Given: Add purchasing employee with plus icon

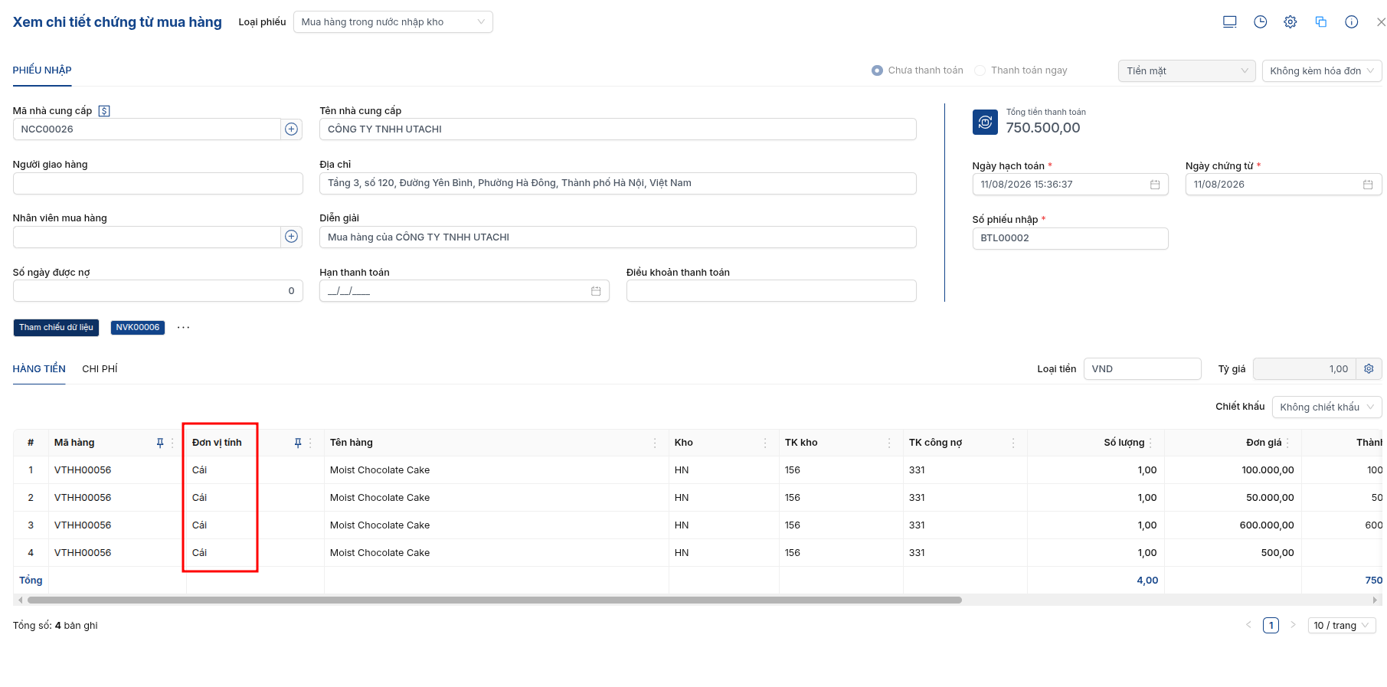Looking at the screenshot, I should click(x=291, y=237).
